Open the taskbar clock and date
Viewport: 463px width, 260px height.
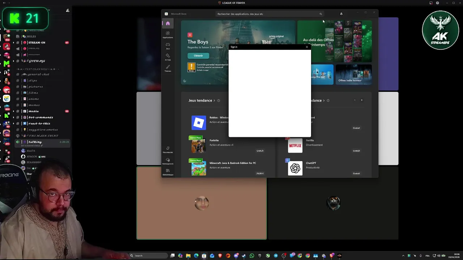(x=454, y=256)
